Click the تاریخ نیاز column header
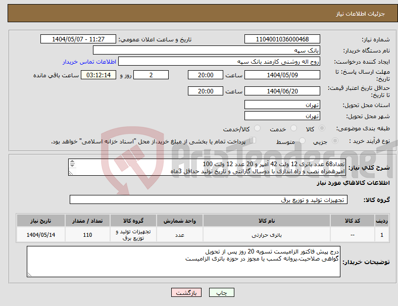Screen dimensions: 398x306 tap(40, 221)
